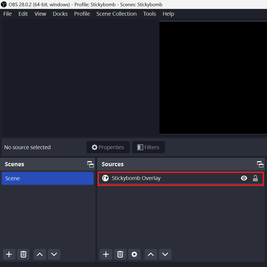Move source down with arrow button
Viewport: 267px width, 267px height.
[165, 254]
